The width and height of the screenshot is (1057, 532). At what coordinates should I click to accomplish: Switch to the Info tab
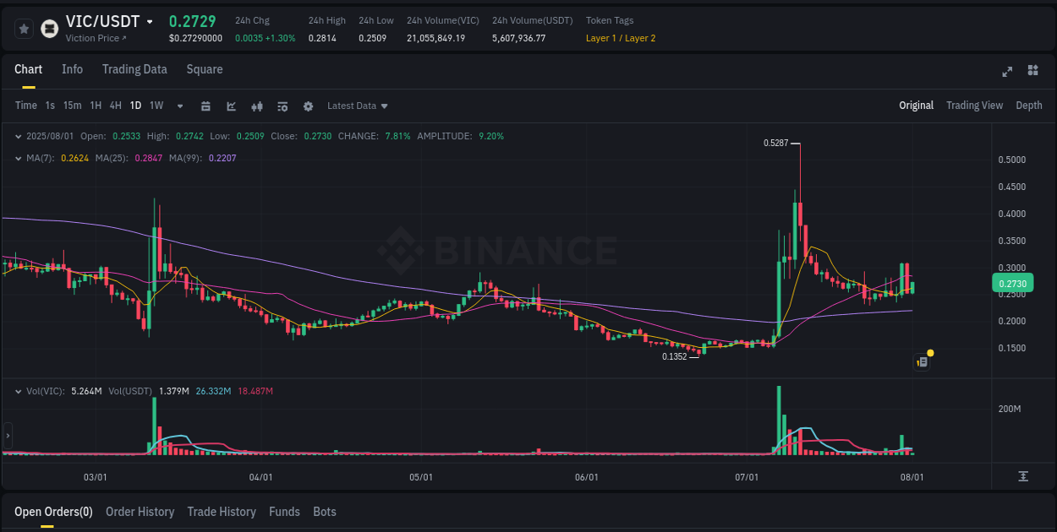point(72,69)
